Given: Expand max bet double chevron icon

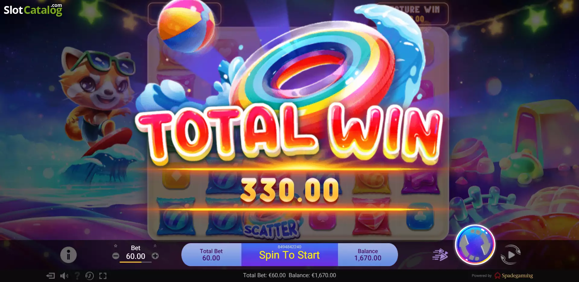Looking at the screenshot, I should click(x=155, y=246).
